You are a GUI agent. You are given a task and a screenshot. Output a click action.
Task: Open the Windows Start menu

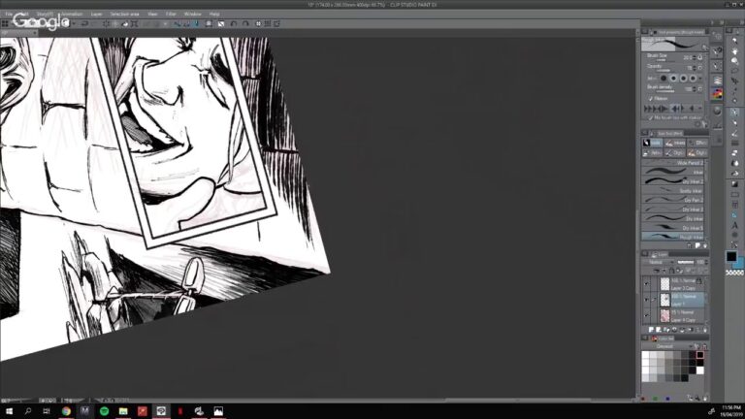click(9, 411)
